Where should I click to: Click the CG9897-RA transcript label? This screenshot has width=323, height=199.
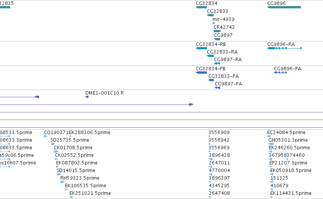[x=228, y=60]
